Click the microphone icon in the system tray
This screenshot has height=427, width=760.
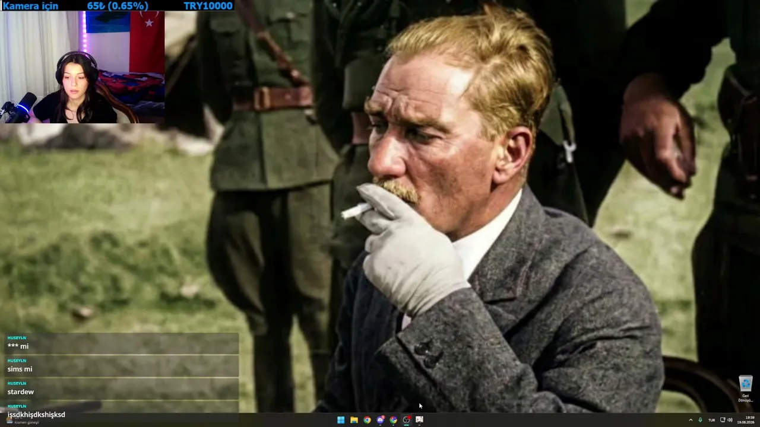[700, 420]
